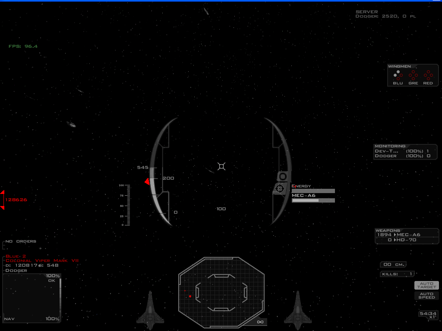Click the round indicator icon above lock icon
The width and height of the screenshot is (442, 331).
283,176
